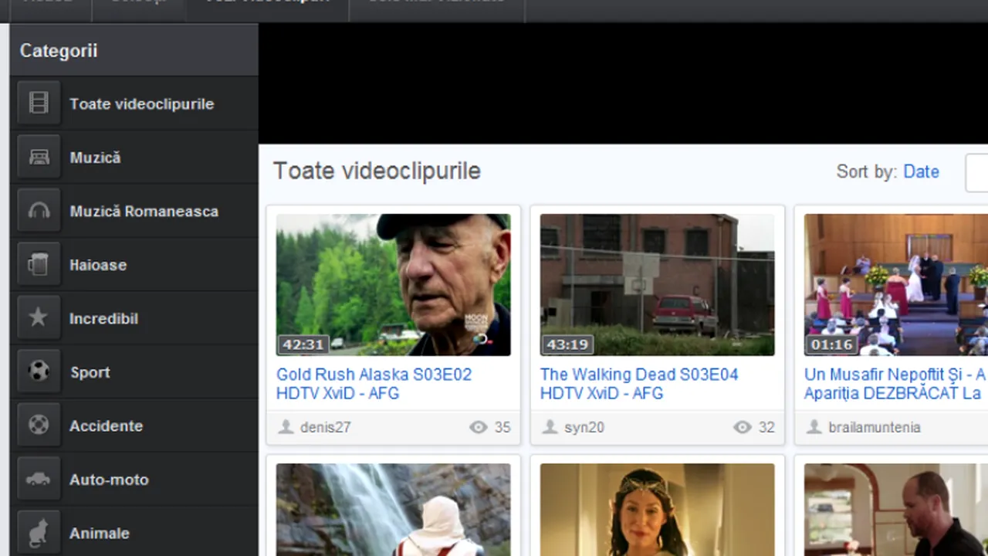The height and width of the screenshot is (556, 988).
Task: Visit uploader syn20's profile
Action: pyautogui.click(x=584, y=427)
